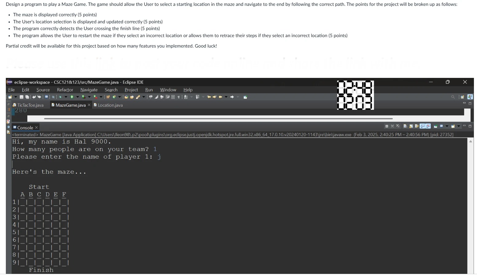Toggle Show Console When Standard Out Changes

[422, 126]
